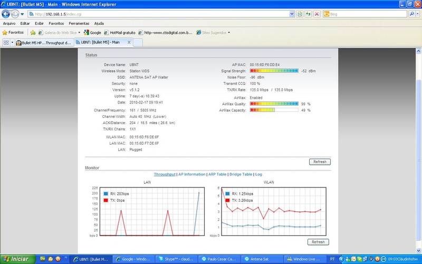Click the page vertical scrollbar down arrow
This screenshot has height=264, width=422.
(418, 250)
